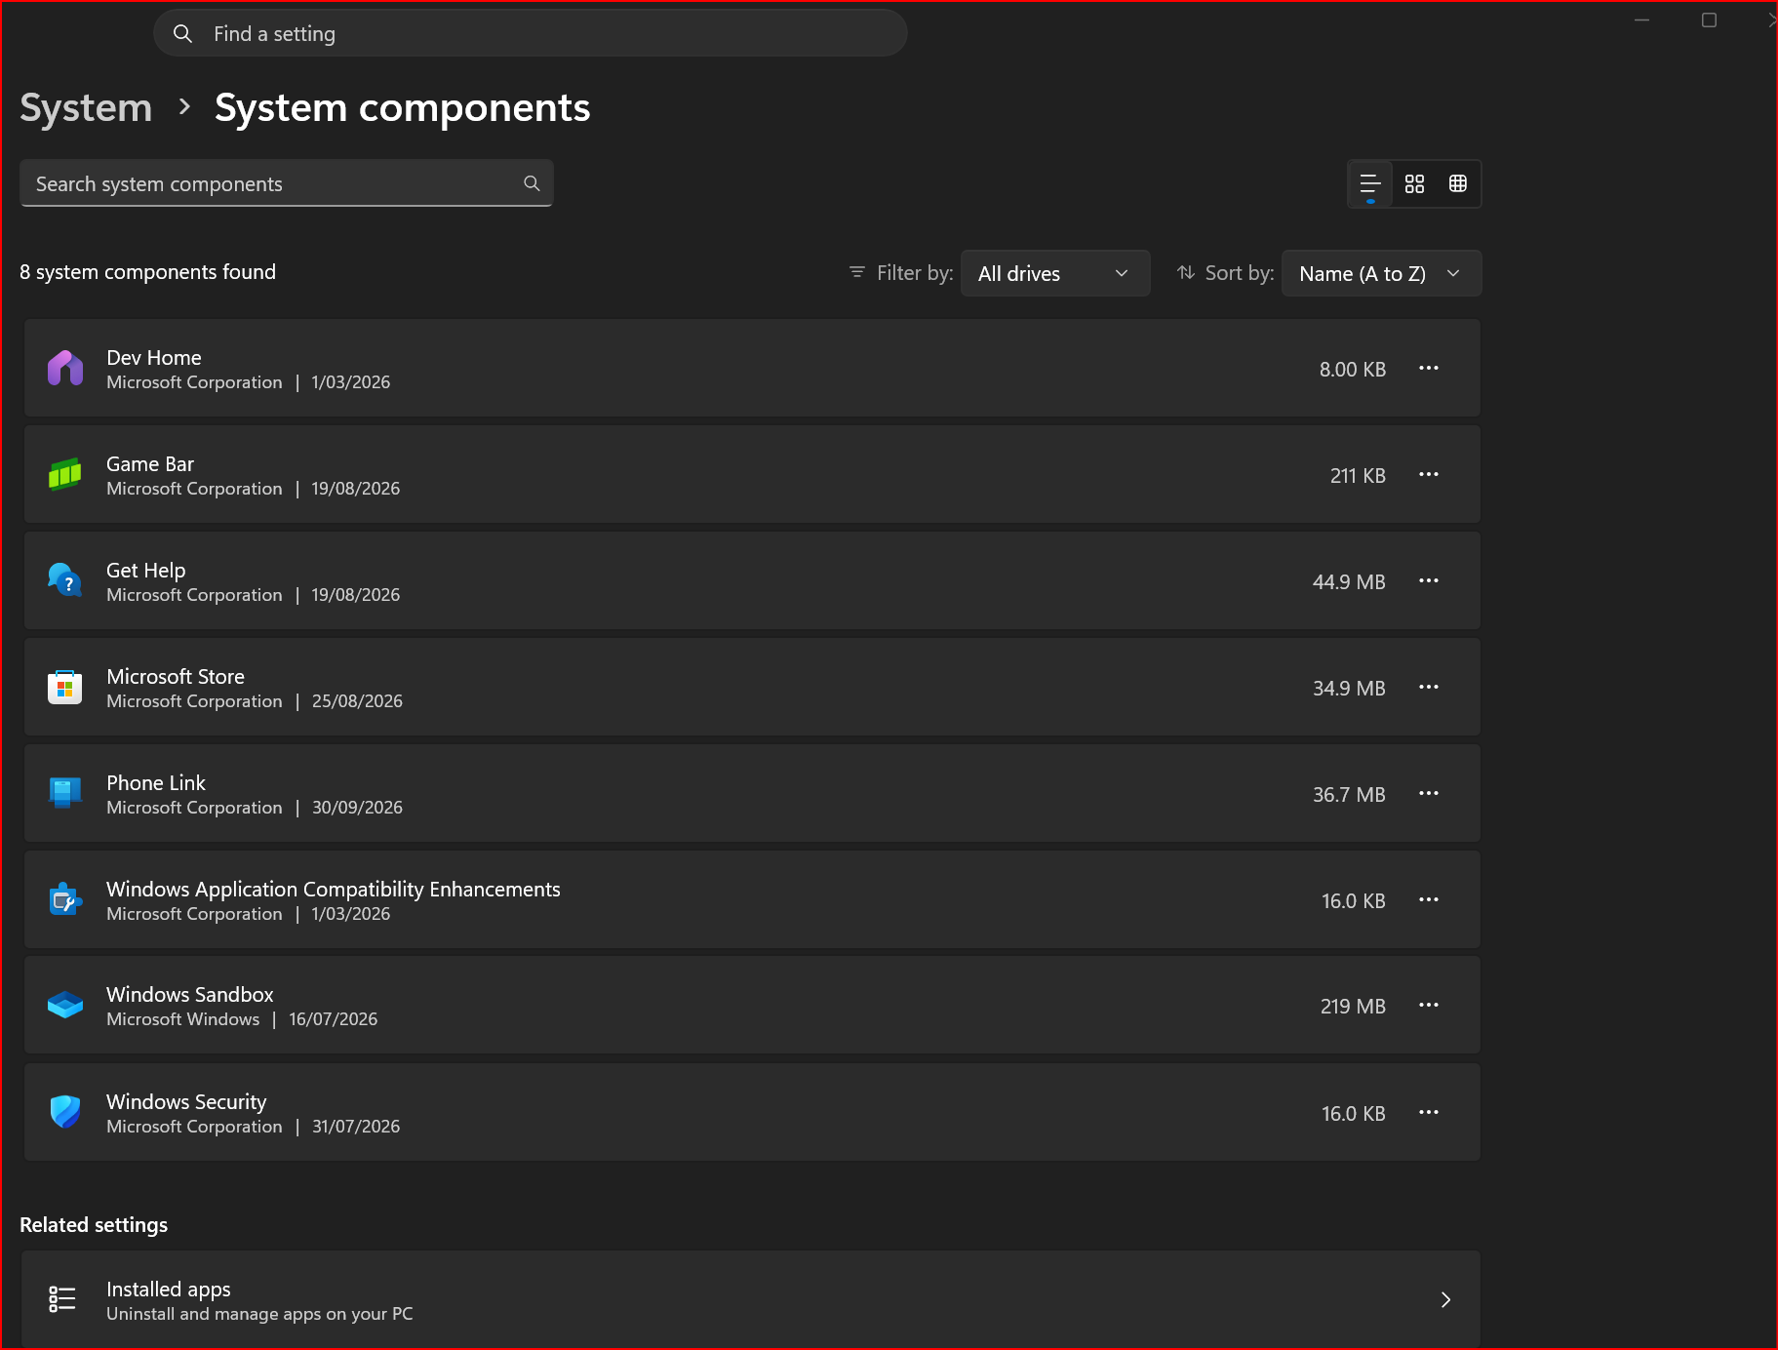Click the 211 KB size value
This screenshot has width=1778, height=1350.
1358,476
